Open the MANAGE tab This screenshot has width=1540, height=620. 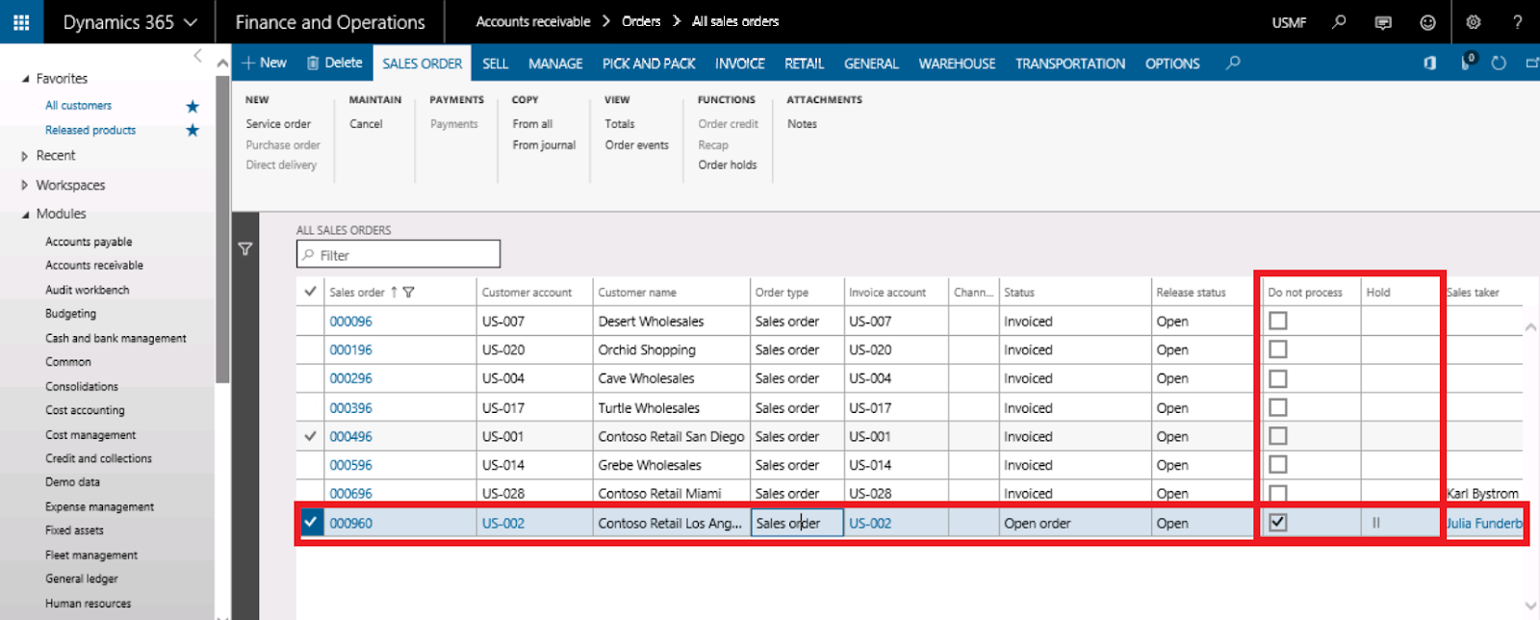pyautogui.click(x=555, y=64)
